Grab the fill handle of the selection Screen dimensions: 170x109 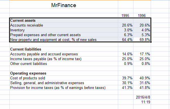click(x=151, y=42)
